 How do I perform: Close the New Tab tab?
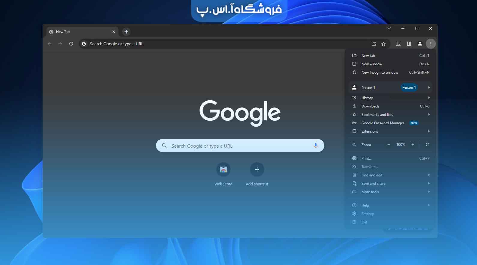(113, 32)
